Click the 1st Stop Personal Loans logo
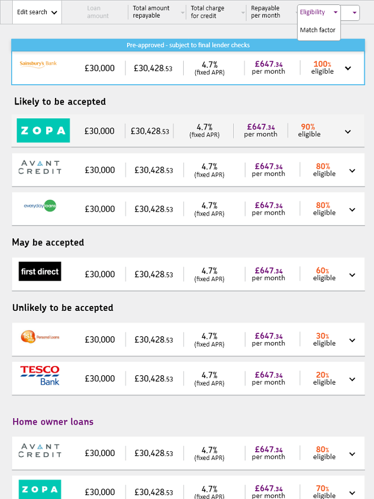374x499 pixels. coord(40,337)
